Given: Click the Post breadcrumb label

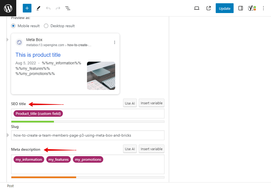Looking at the screenshot, I should (10, 186).
